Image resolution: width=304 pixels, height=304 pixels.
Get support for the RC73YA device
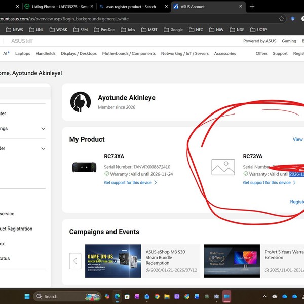[x=269, y=182]
